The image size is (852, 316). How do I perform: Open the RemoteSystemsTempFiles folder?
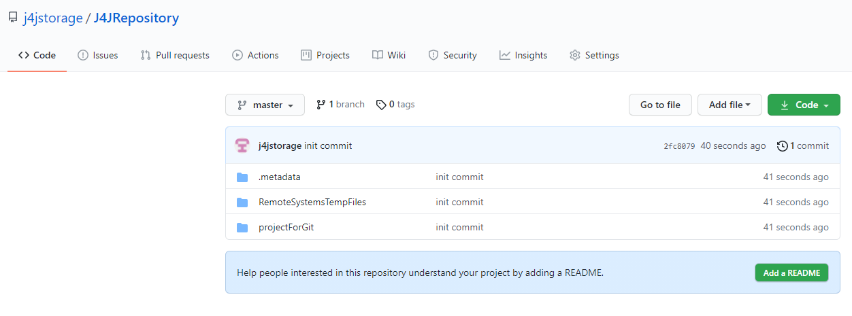coord(312,202)
